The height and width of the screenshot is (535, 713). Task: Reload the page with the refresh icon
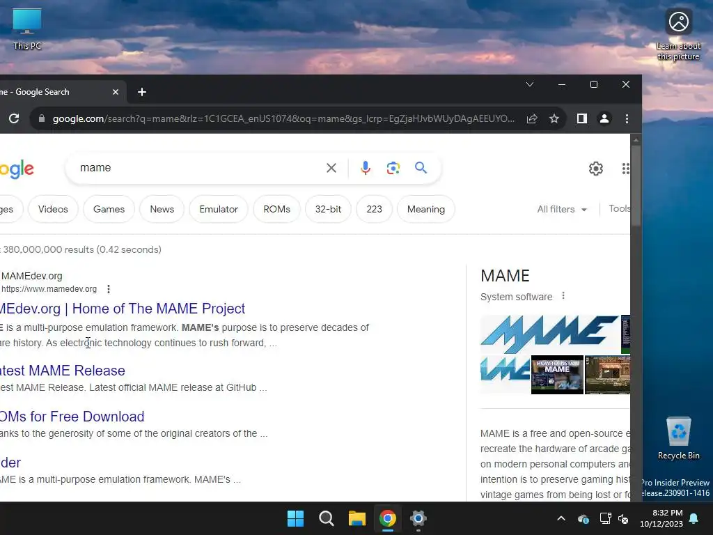coord(14,118)
